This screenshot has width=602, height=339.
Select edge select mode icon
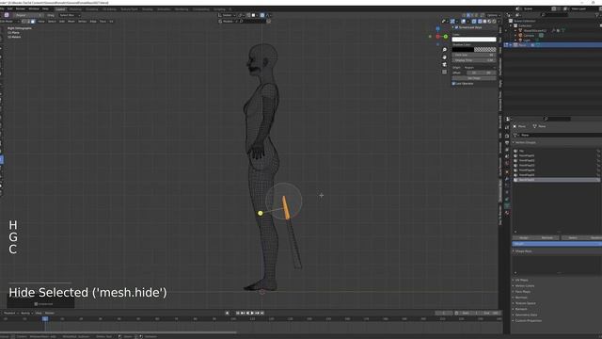pyautogui.click(x=28, y=22)
